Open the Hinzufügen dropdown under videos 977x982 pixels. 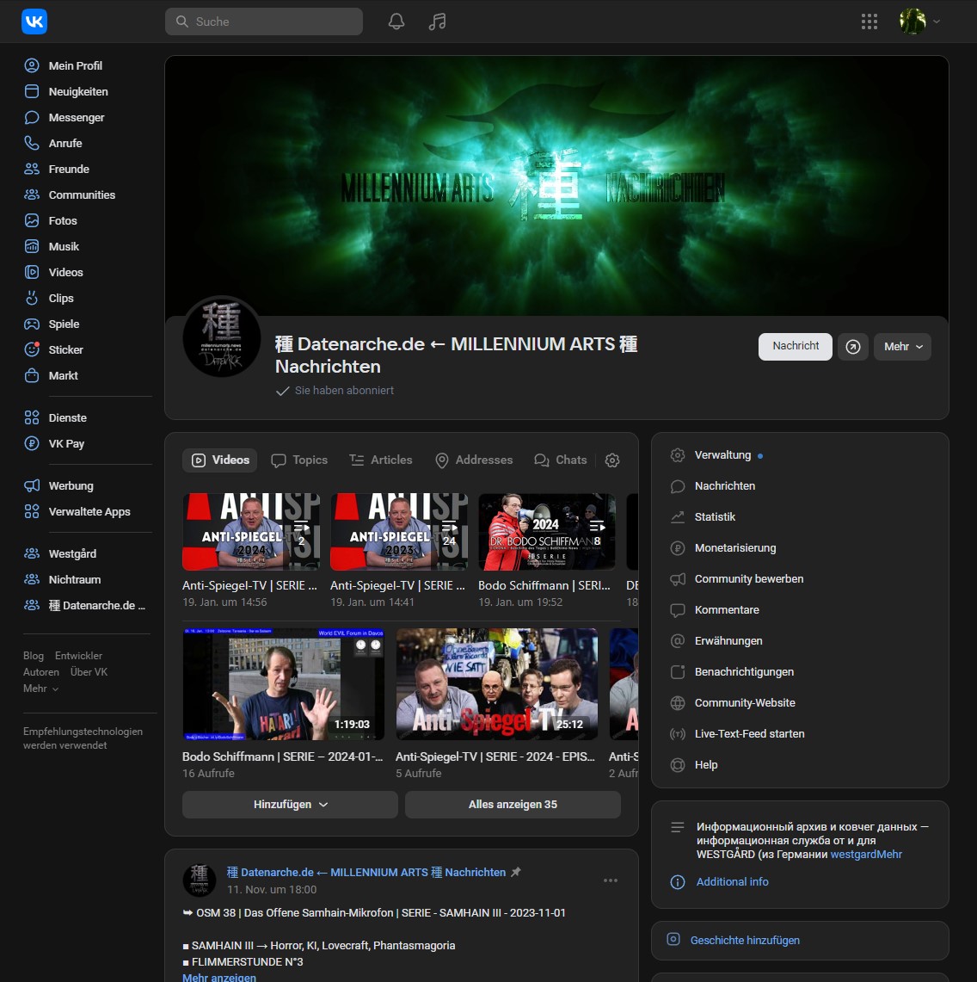pyautogui.click(x=290, y=804)
